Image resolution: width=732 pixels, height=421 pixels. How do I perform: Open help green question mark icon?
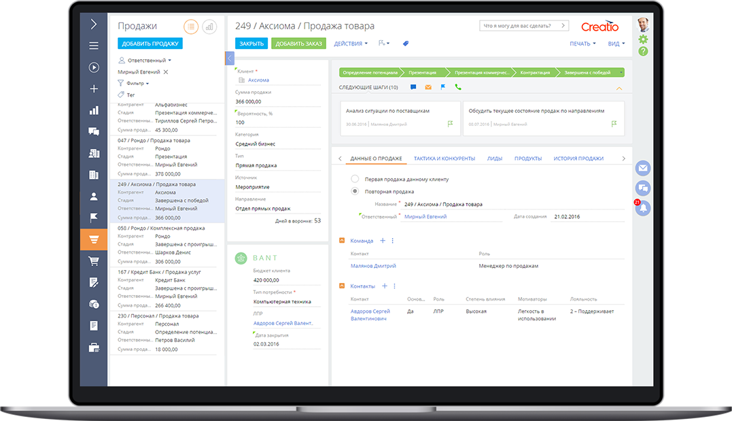(643, 52)
